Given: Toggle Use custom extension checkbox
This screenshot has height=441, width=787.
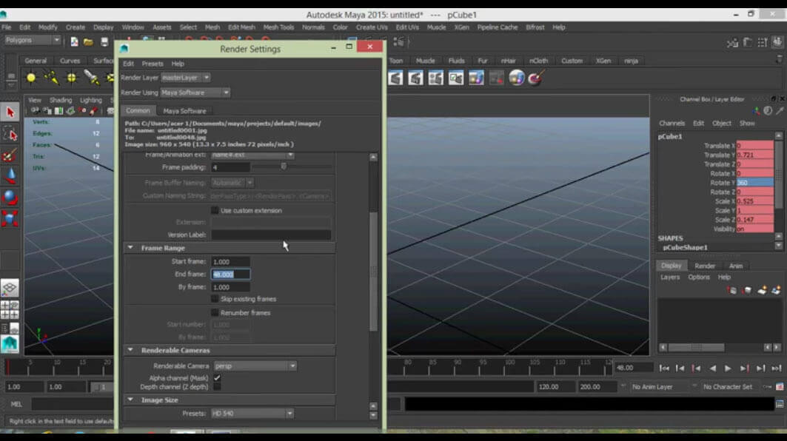Looking at the screenshot, I should click(x=215, y=210).
